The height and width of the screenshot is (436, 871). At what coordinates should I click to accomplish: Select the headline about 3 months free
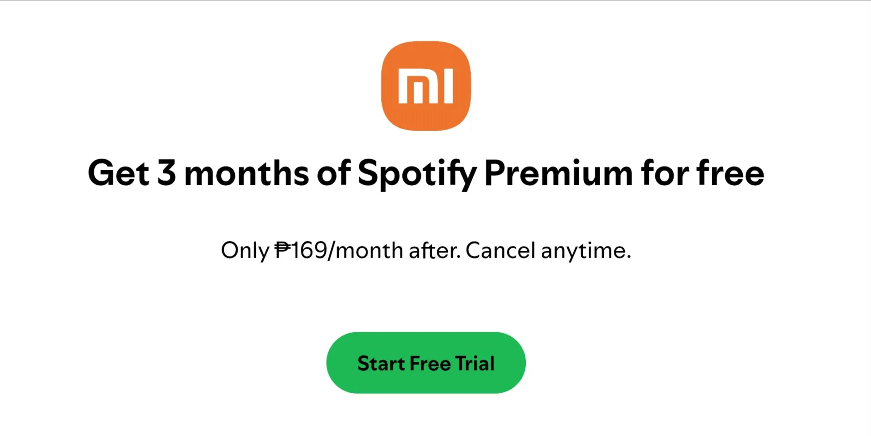pos(426,173)
